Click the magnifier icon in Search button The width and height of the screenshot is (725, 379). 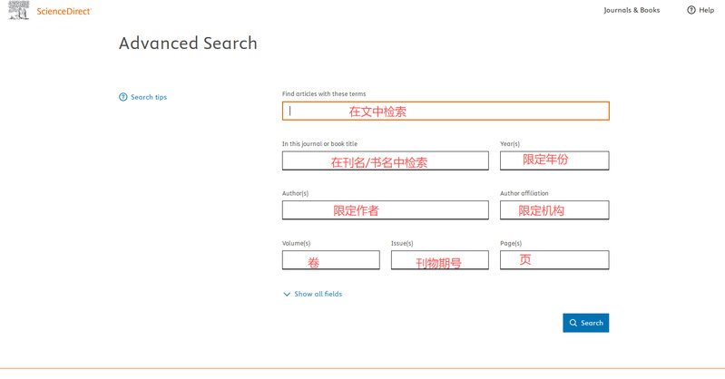573,323
